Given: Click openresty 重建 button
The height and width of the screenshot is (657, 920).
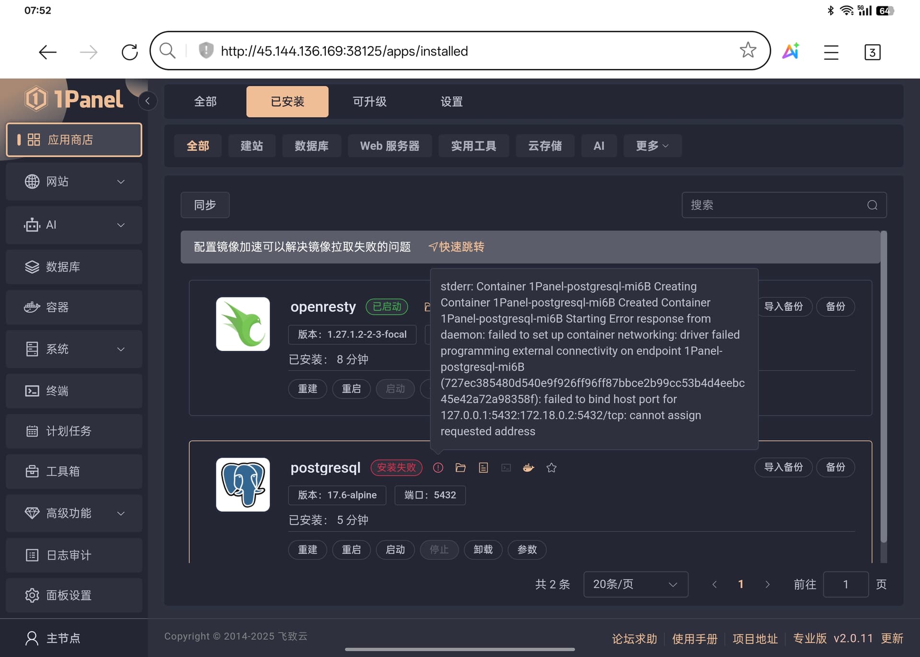Looking at the screenshot, I should [308, 389].
